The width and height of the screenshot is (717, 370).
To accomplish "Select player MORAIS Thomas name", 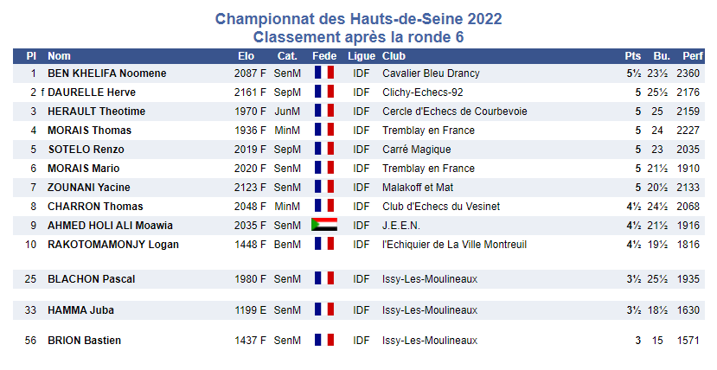I will 89,131.
